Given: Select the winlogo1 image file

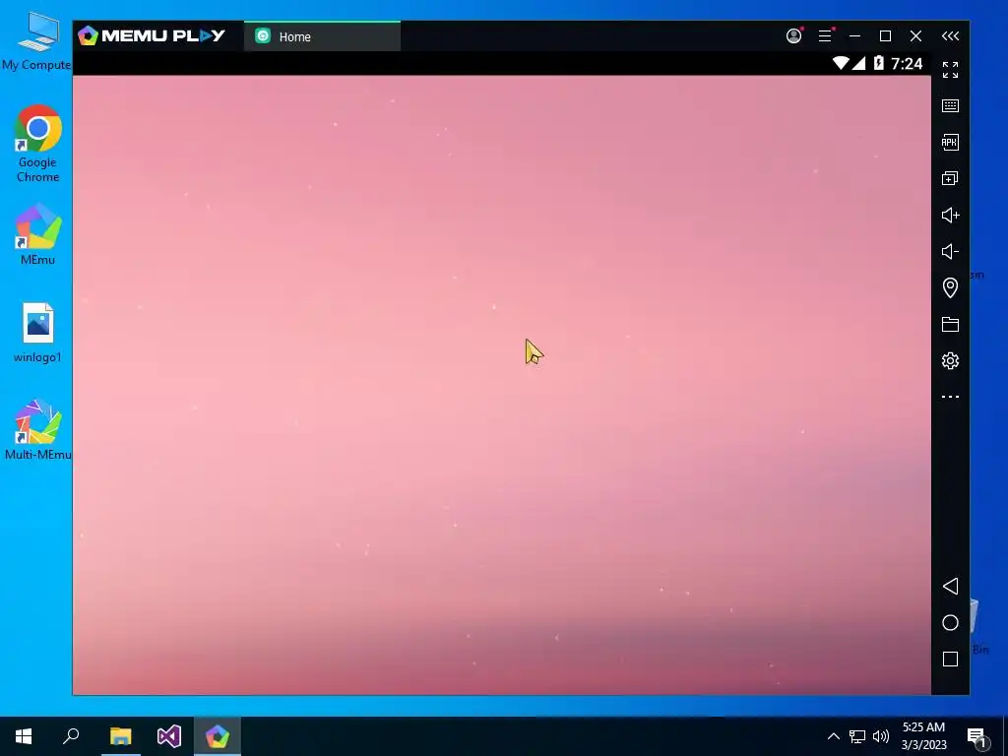Looking at the screenshot, I should coord(38,333).
